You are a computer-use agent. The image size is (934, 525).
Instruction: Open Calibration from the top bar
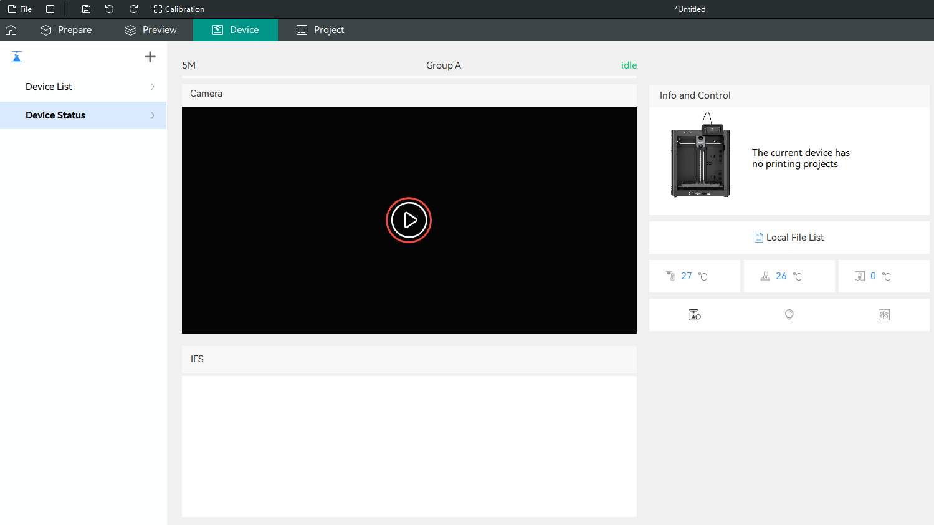point(179,9)
